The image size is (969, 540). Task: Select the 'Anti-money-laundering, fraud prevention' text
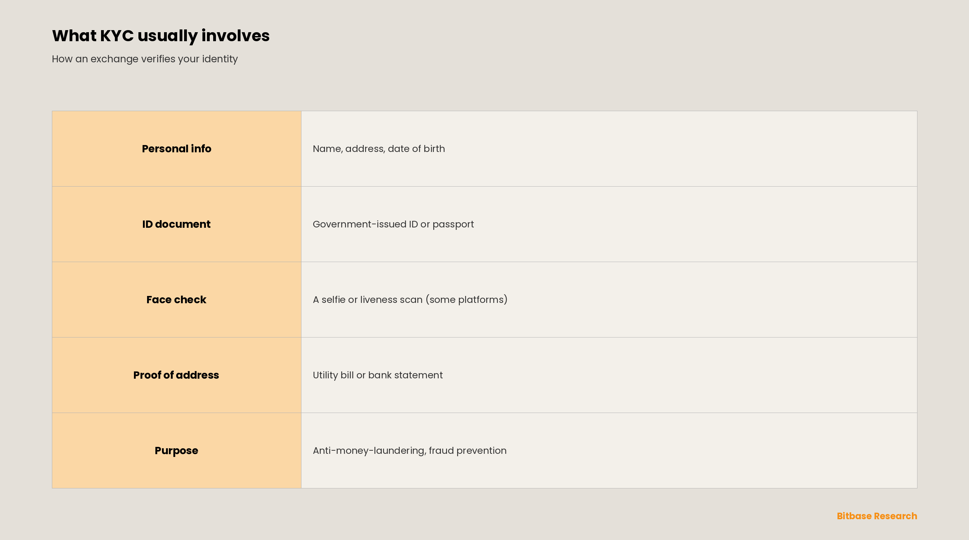tap(410, 451)
